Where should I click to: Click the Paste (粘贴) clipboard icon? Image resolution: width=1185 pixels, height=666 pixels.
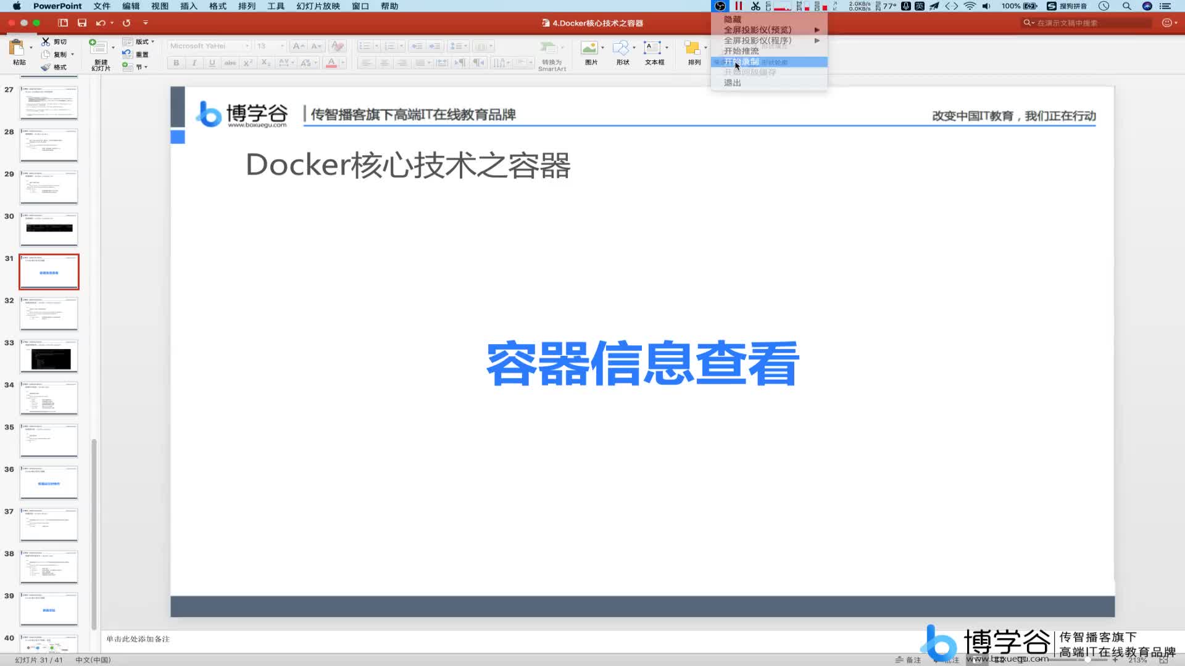[17, 48]
